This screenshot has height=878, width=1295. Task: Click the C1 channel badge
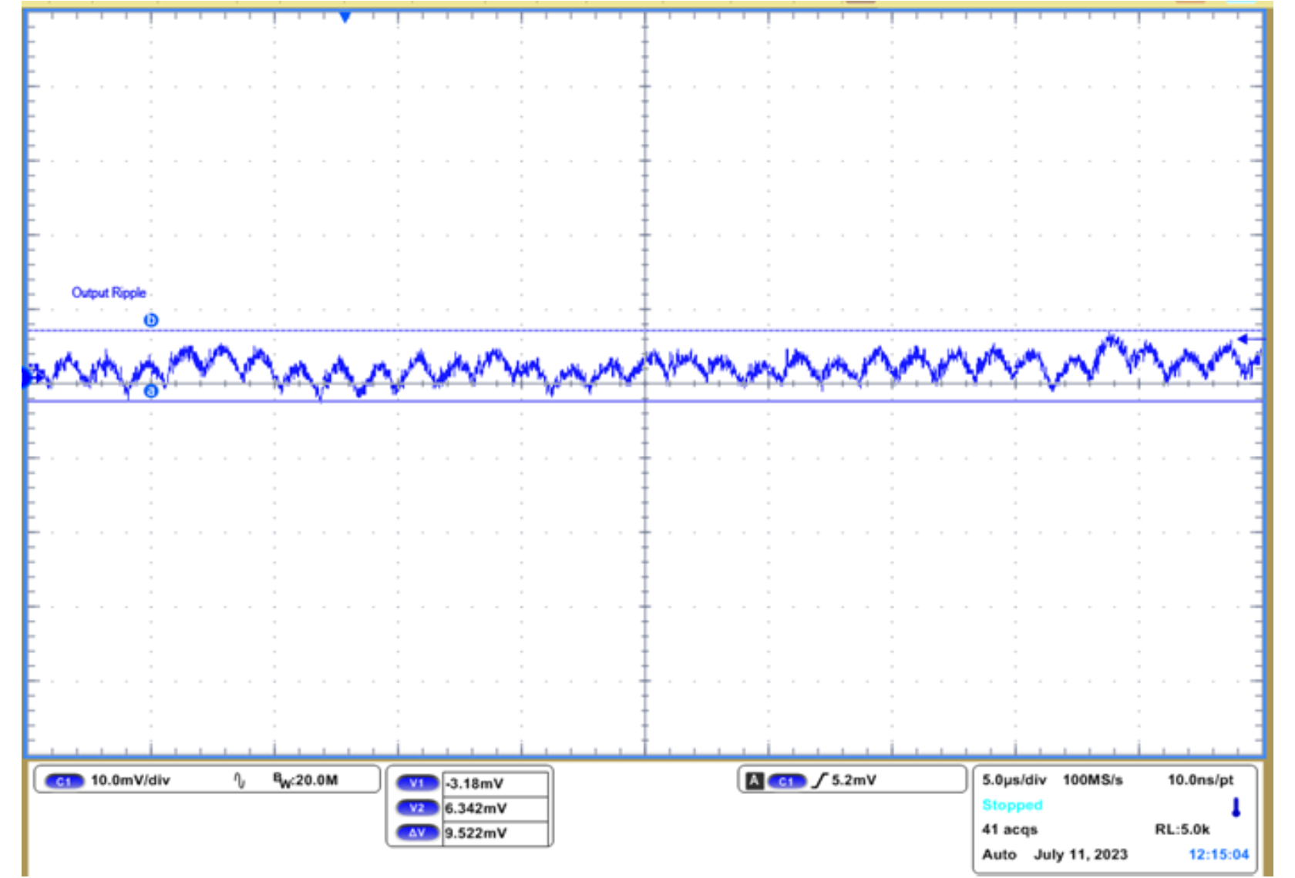coord(64,780)
